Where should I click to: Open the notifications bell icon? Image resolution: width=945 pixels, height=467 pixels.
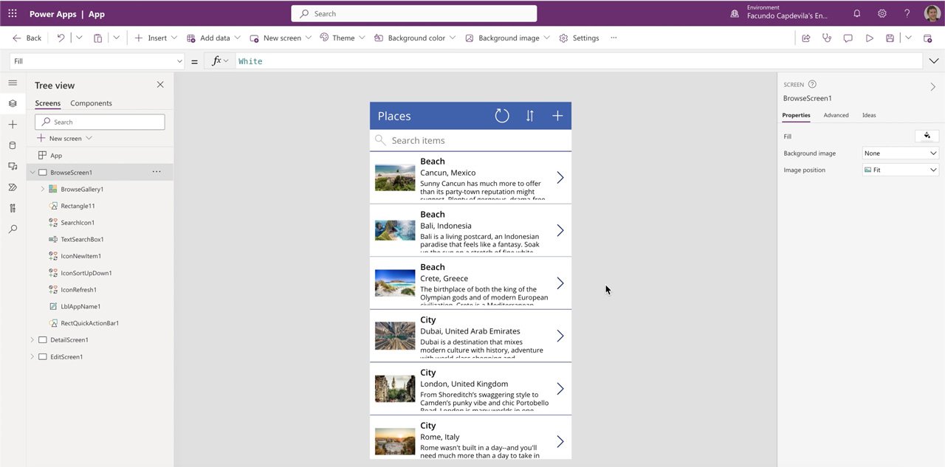pos(857,13)
